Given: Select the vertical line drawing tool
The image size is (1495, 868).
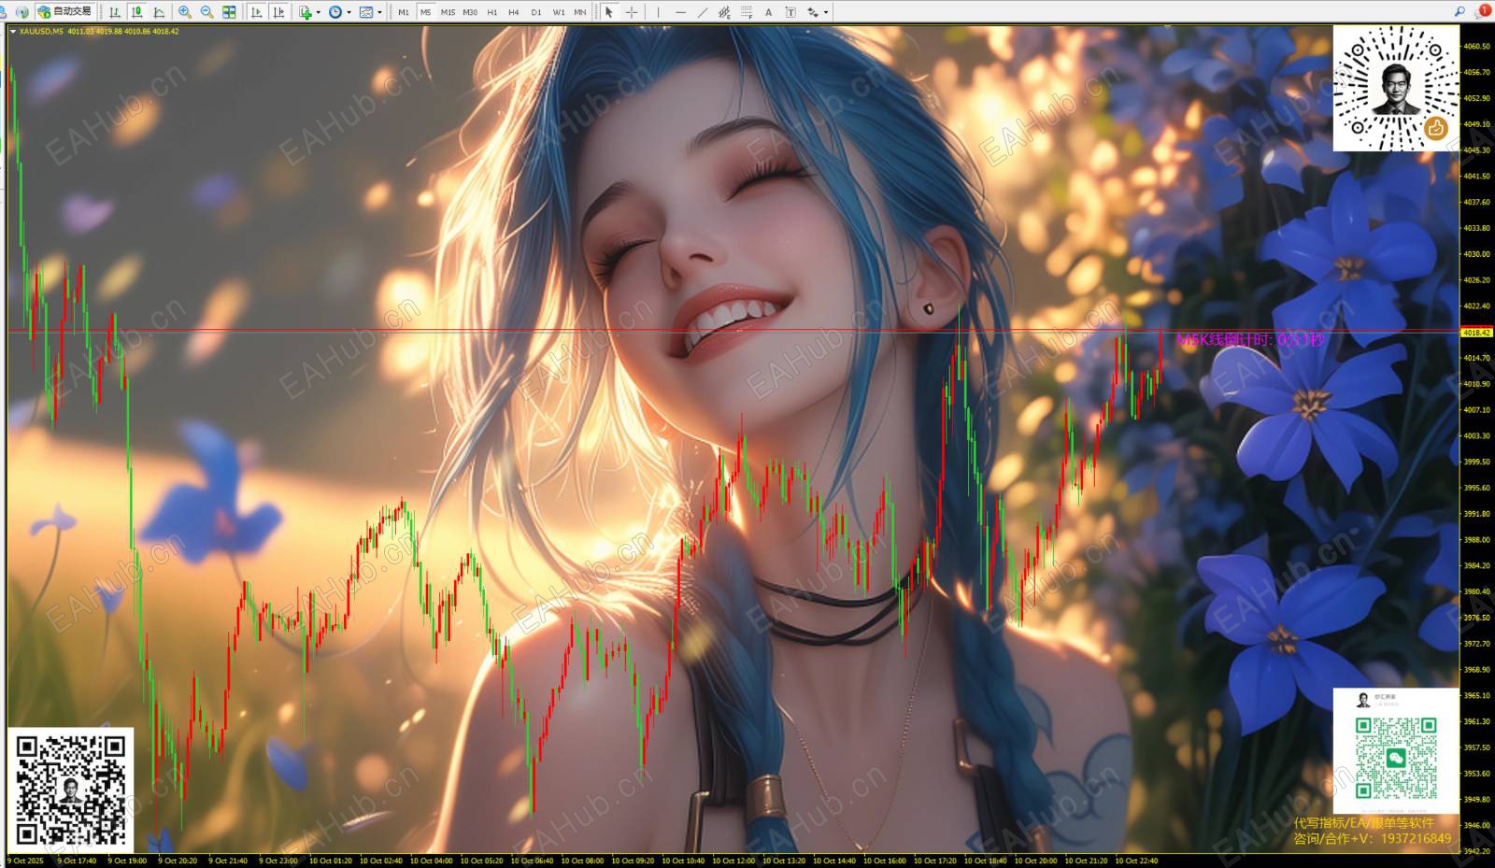Looking at the screenshot, I should tap(658, 12).
